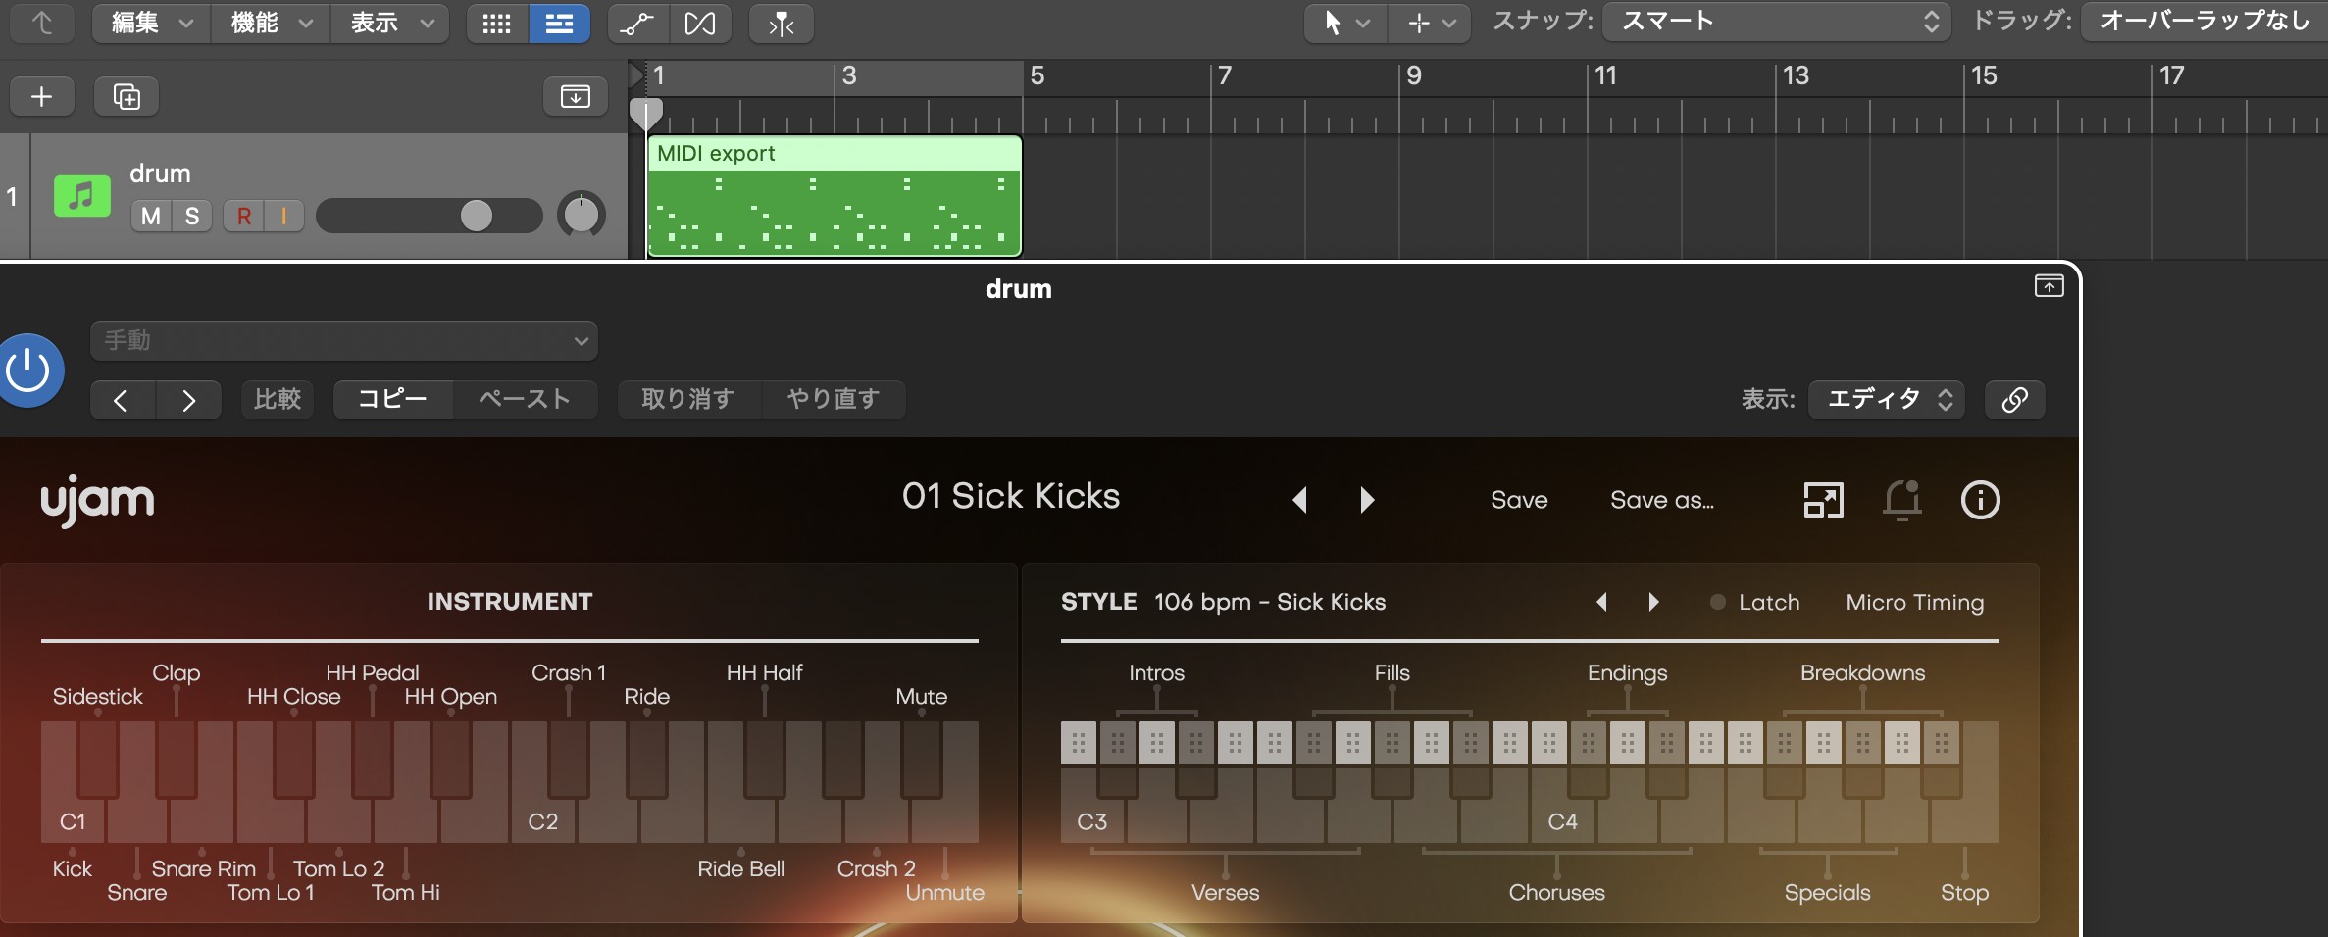Click the ペースト button

click(x=525, y=400)
